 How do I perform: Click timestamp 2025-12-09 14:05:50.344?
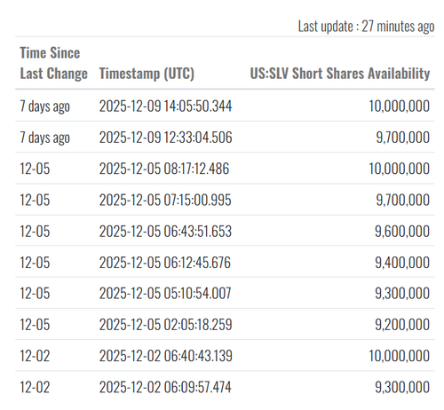tap(165, 106)
